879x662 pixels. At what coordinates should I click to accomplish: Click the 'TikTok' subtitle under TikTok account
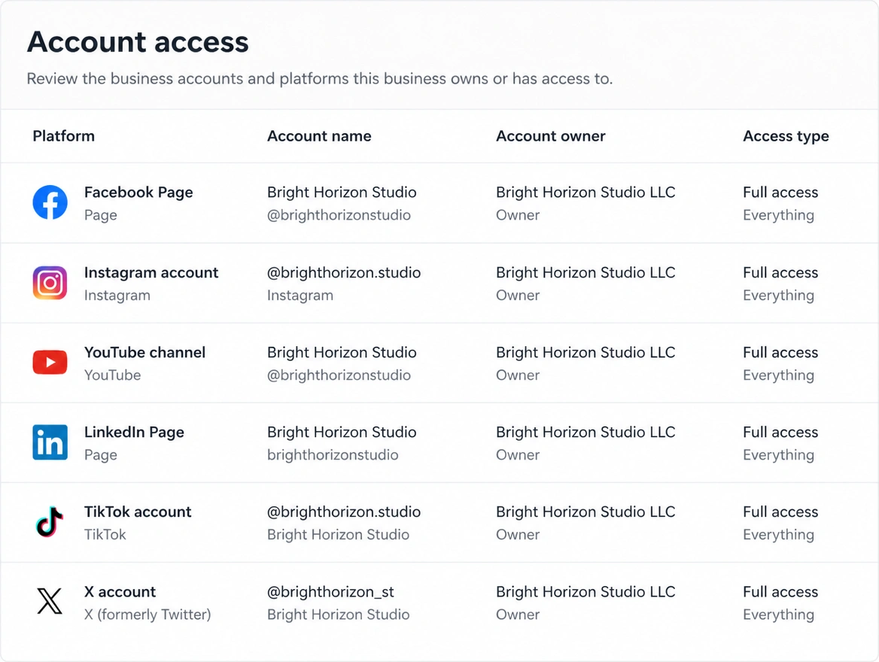tap(105, 535)
